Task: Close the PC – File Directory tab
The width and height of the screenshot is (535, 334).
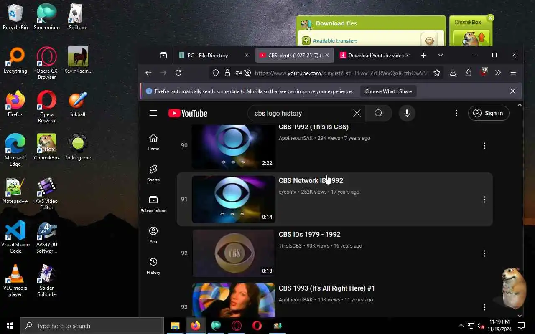Action: pos(247,55)
